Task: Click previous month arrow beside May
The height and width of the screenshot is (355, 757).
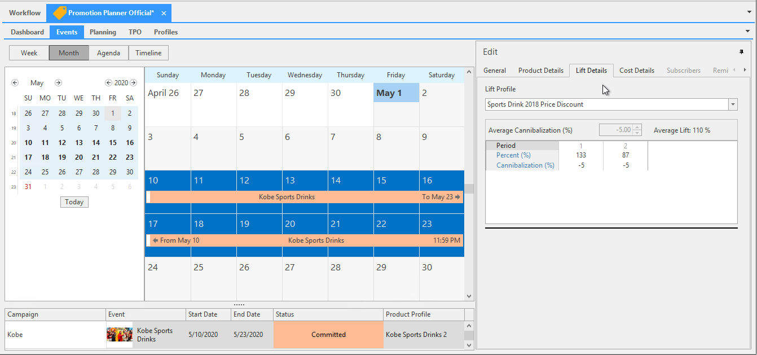Action: pyautogui.click(x=15, y=83)
